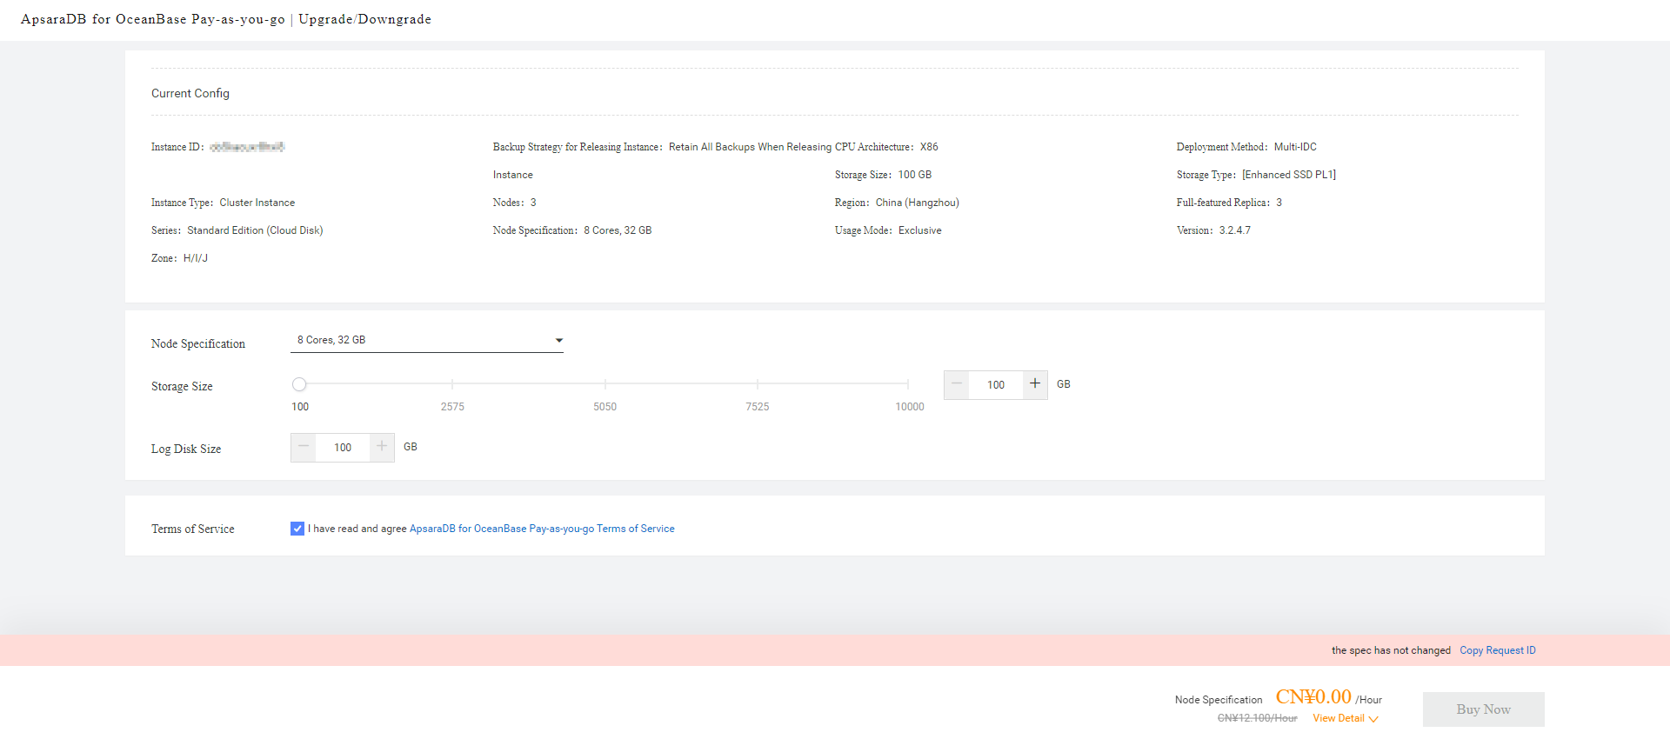Click the Deployment Method 'Multi-IDC' value
Viewport: 1670px width, 739px height.
[1295, 147]
